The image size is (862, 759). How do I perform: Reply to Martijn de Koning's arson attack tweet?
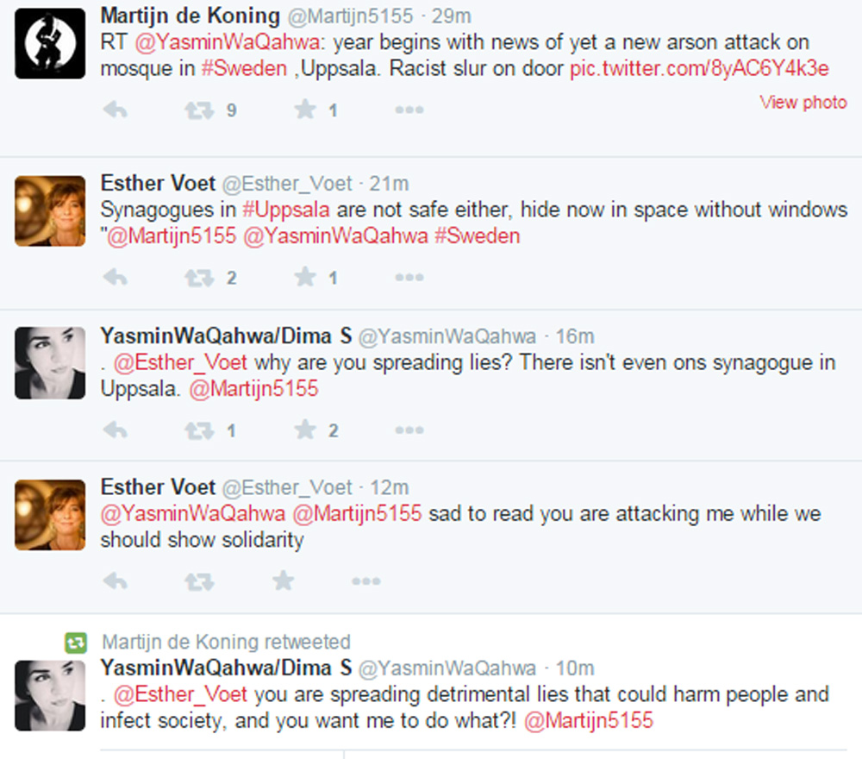coord(116,110)
